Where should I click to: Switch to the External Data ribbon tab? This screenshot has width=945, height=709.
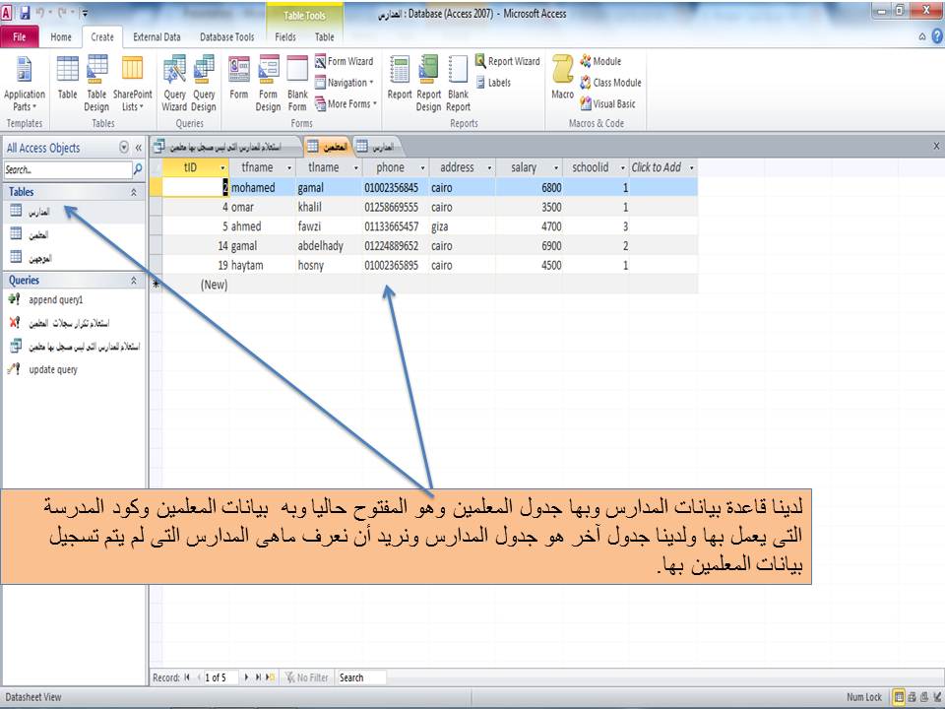pos(157,36)
